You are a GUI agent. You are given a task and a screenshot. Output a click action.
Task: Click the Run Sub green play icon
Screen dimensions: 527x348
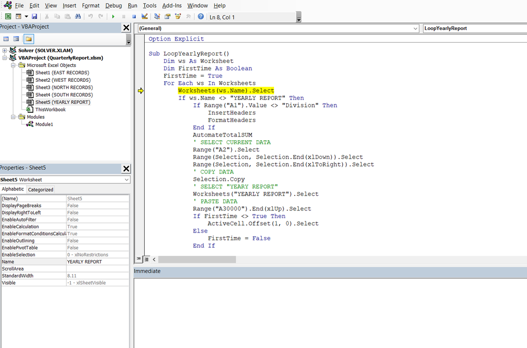tap(113, 17)
